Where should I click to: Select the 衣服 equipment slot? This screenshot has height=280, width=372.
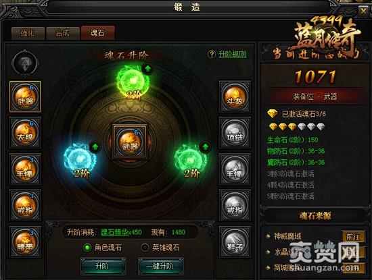(25, 132)
